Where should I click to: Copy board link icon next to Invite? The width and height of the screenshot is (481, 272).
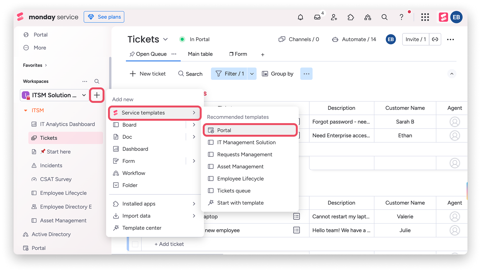click(x=435, y=40)
